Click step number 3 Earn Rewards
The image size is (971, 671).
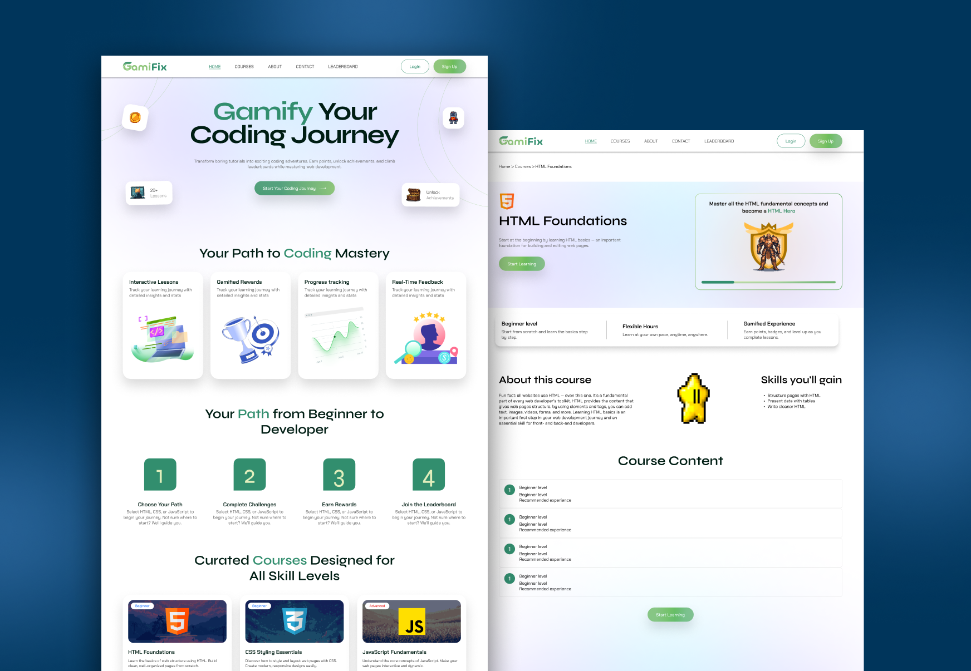(x=339, y=475)
